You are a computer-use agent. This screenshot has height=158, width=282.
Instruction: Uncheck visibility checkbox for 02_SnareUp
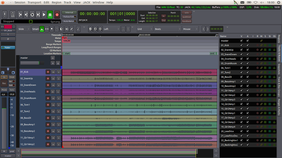(x=241, y=50)
